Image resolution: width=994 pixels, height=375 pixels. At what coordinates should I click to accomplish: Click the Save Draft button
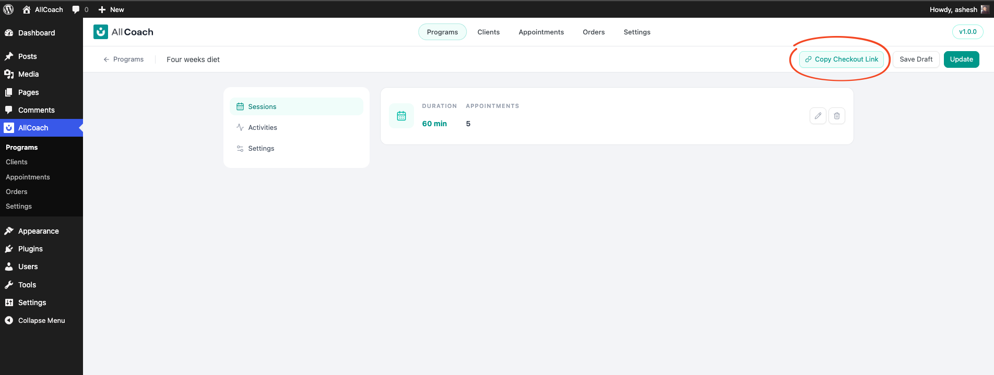[916, 59]
